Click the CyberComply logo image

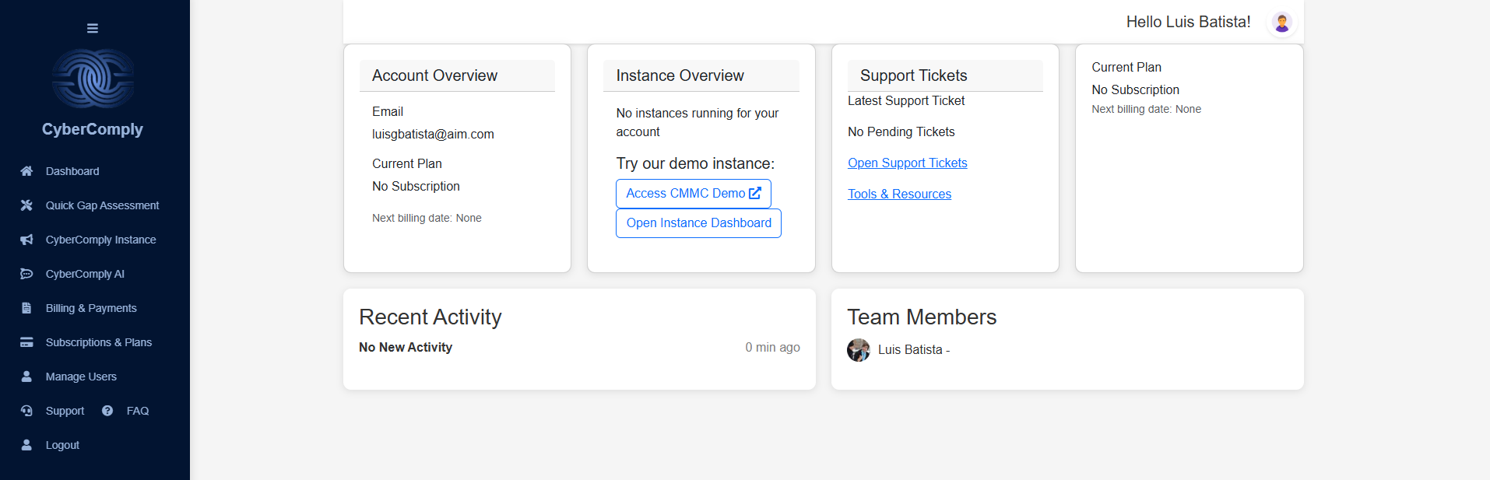(93, 79)
